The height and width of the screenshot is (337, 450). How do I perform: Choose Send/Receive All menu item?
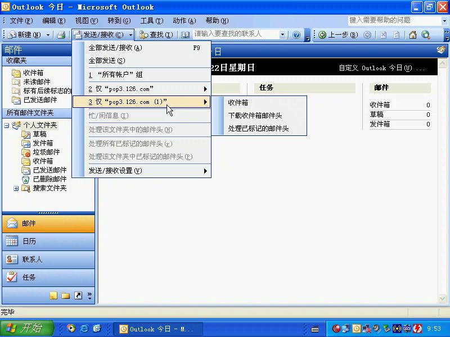(142, 48)
